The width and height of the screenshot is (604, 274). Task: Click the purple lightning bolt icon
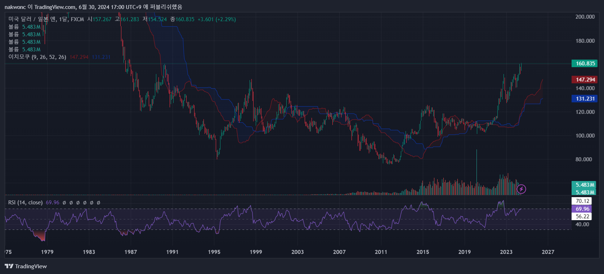tap(521, 189)
